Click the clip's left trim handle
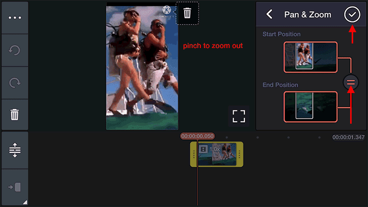Viewport: 368px width, 207px height. coord(194,154)
